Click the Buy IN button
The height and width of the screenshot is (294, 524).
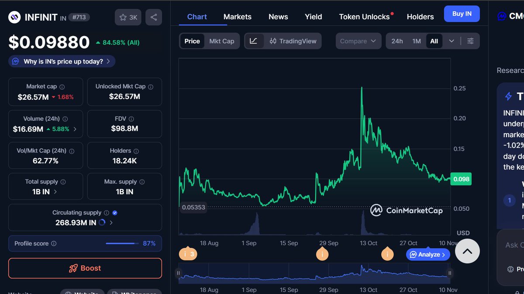pyautogui.click(x=462, y=14)
